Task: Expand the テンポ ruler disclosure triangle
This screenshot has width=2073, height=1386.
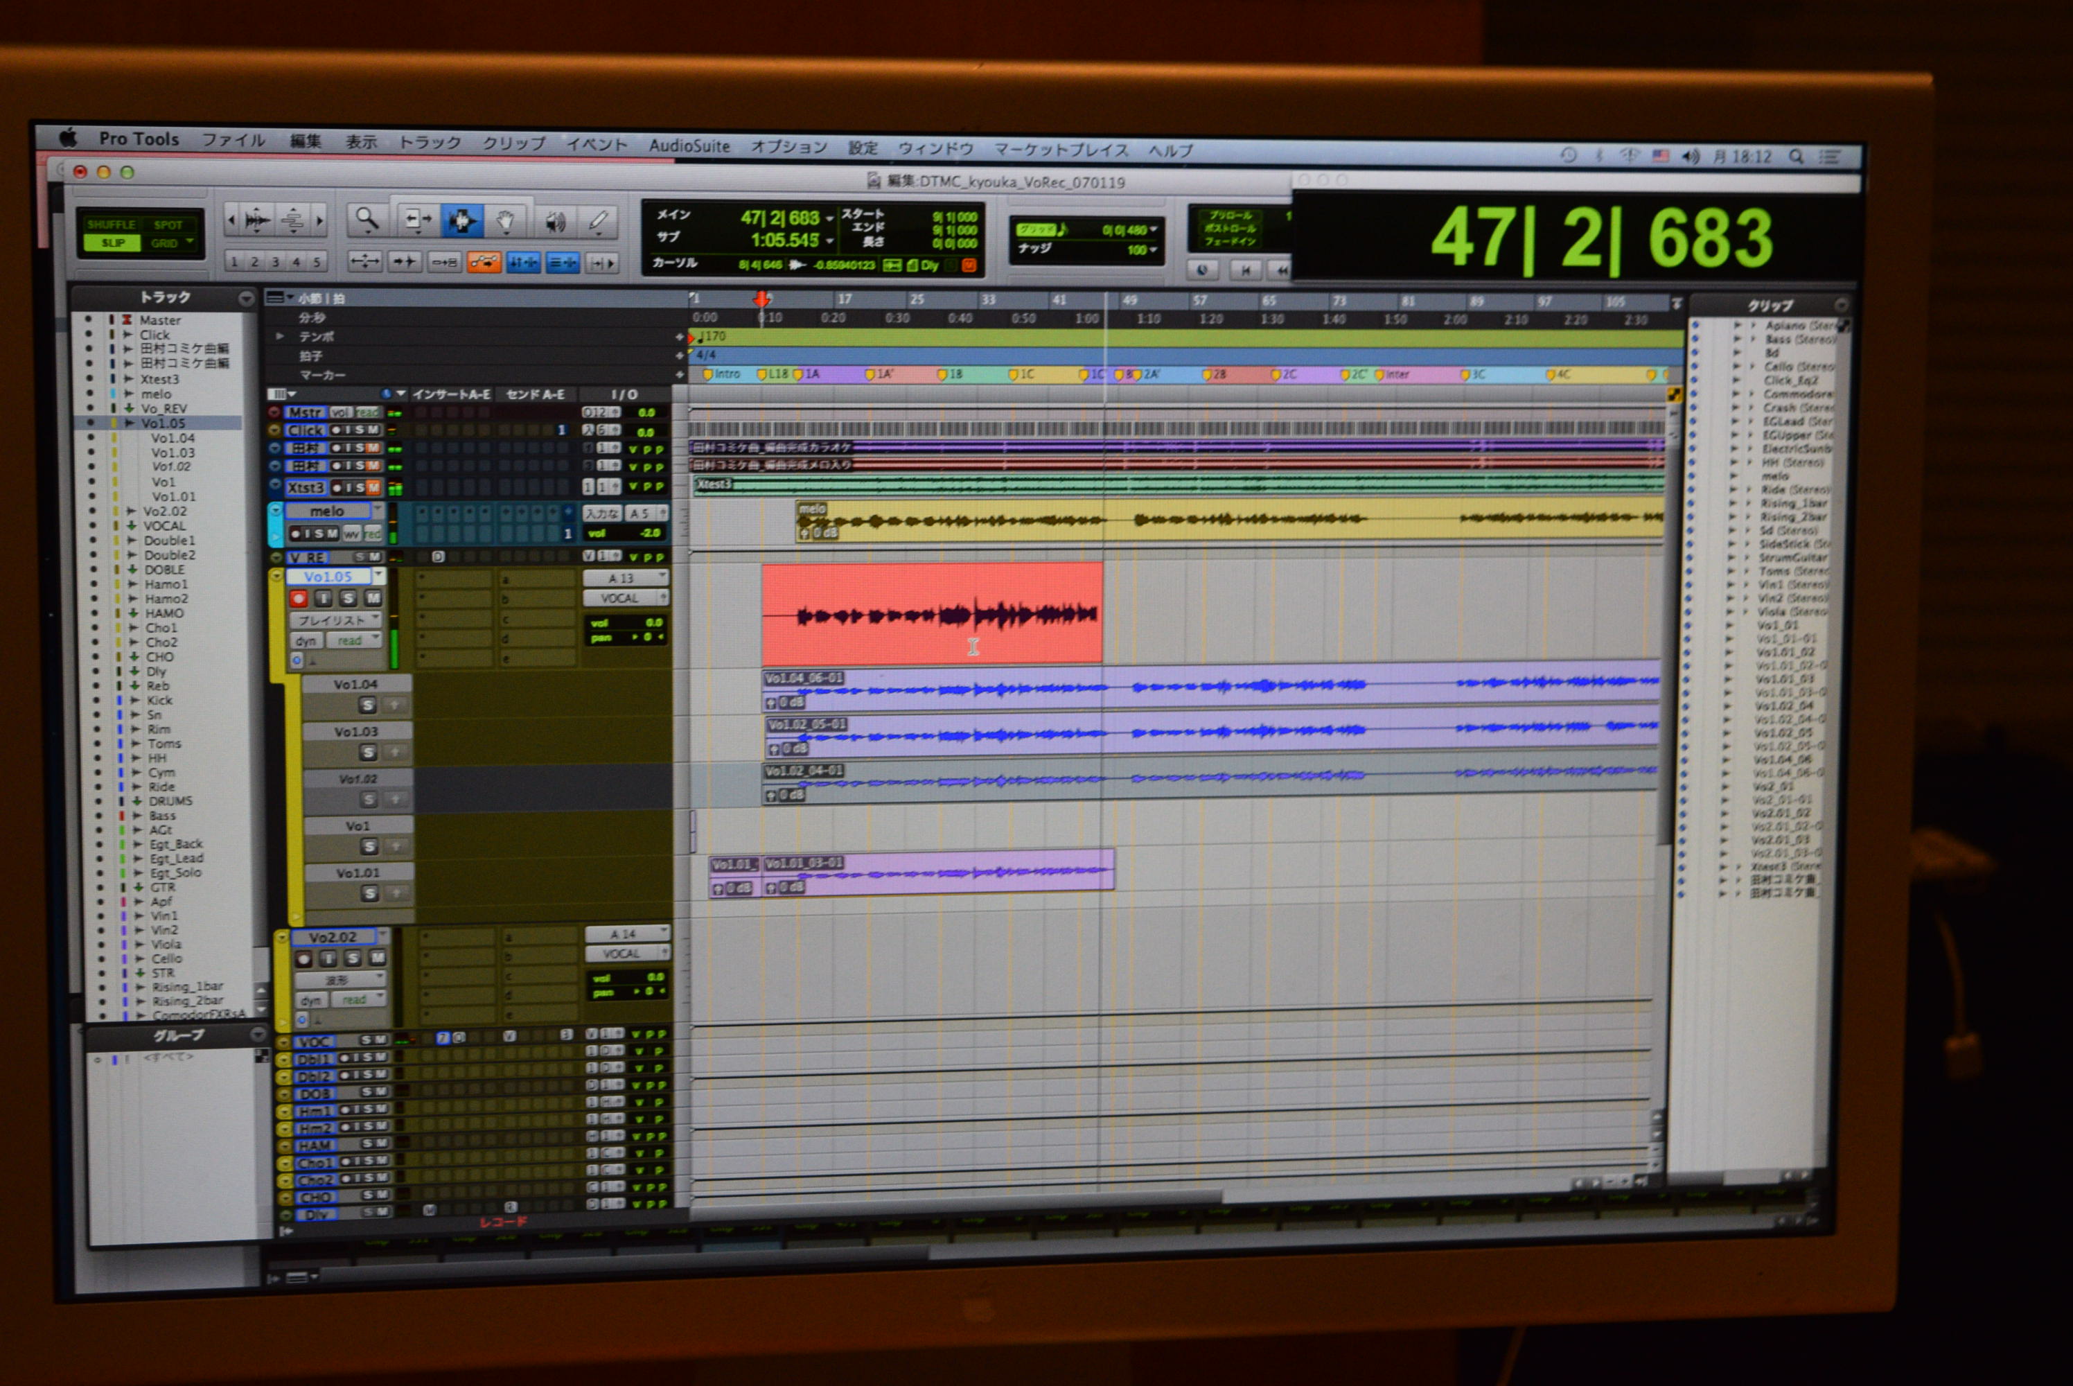Action: [x=280, y=336]
